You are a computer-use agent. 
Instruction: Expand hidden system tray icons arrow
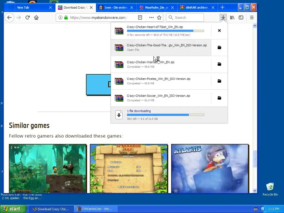coord(263,209)
